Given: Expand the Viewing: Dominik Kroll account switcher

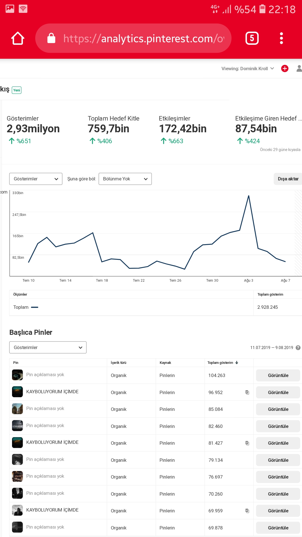Looking at the screenshot, I should (248, 69).
